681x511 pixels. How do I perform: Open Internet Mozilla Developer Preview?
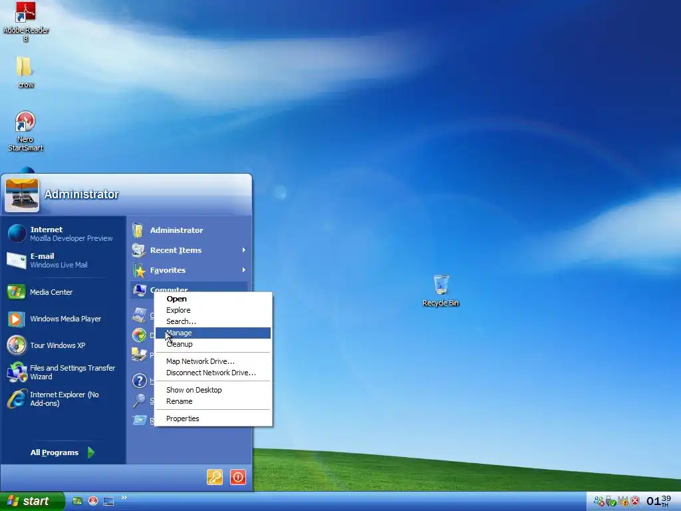pos(62,234)
